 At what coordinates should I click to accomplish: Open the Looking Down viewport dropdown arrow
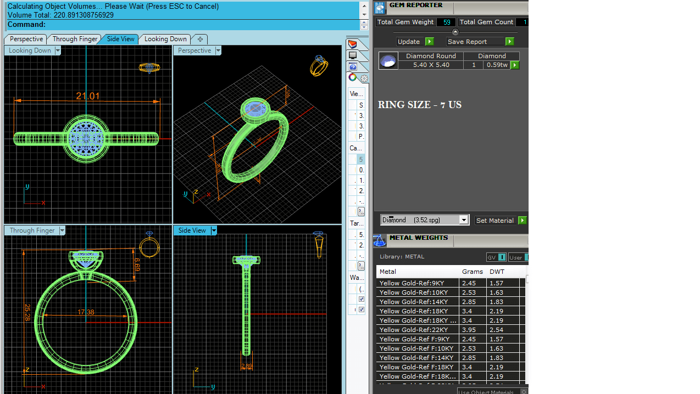(x=58, y=50)
